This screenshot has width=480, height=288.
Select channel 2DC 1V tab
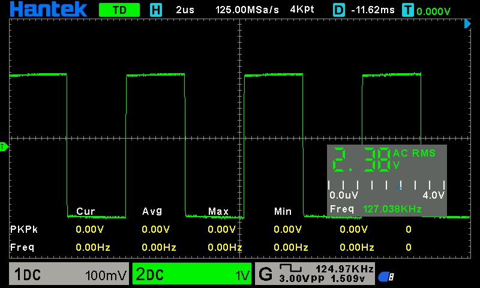192,274
